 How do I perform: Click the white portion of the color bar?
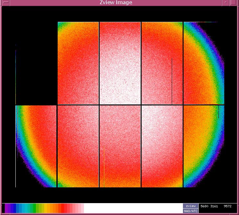128,208
